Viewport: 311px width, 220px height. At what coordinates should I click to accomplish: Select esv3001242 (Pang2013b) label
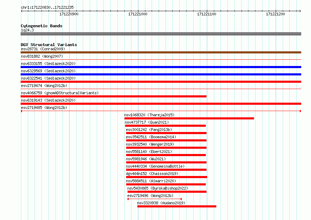[149, 130]
